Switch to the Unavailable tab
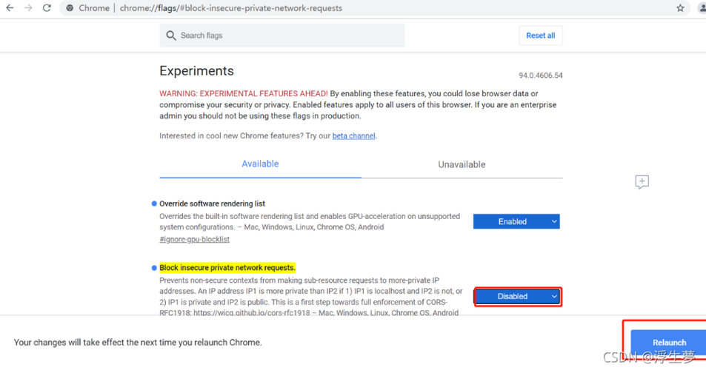The image size is (706, 370). 462,164
